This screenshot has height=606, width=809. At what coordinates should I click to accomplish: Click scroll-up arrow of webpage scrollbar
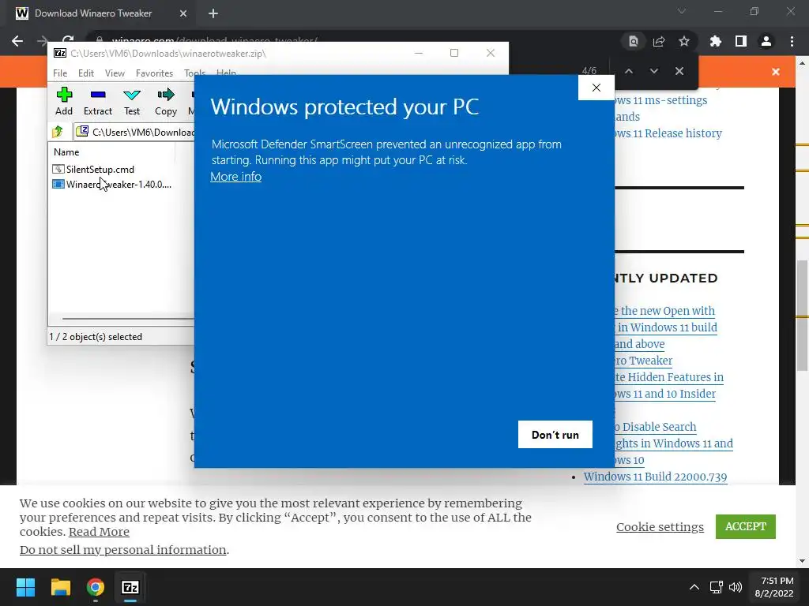pos(802,62)
